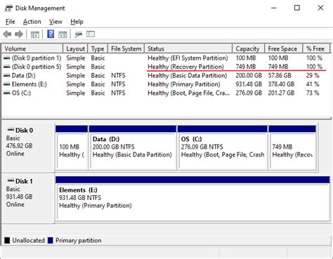Click the Show/Hide Console Tree icon
The width and height of the screenshot is (333, 259).
(x=35, y=34)
